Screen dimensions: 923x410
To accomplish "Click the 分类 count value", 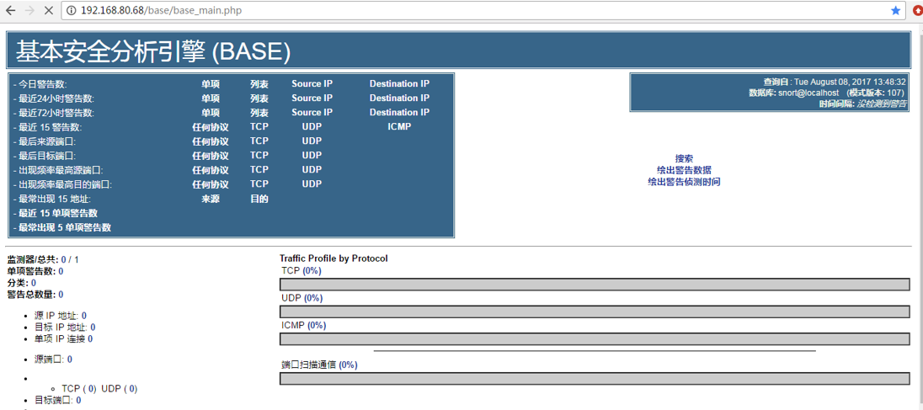I will [x=34, y=283].
